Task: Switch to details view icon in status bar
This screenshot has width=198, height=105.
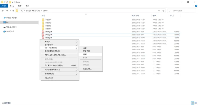Action: point(192,103)
